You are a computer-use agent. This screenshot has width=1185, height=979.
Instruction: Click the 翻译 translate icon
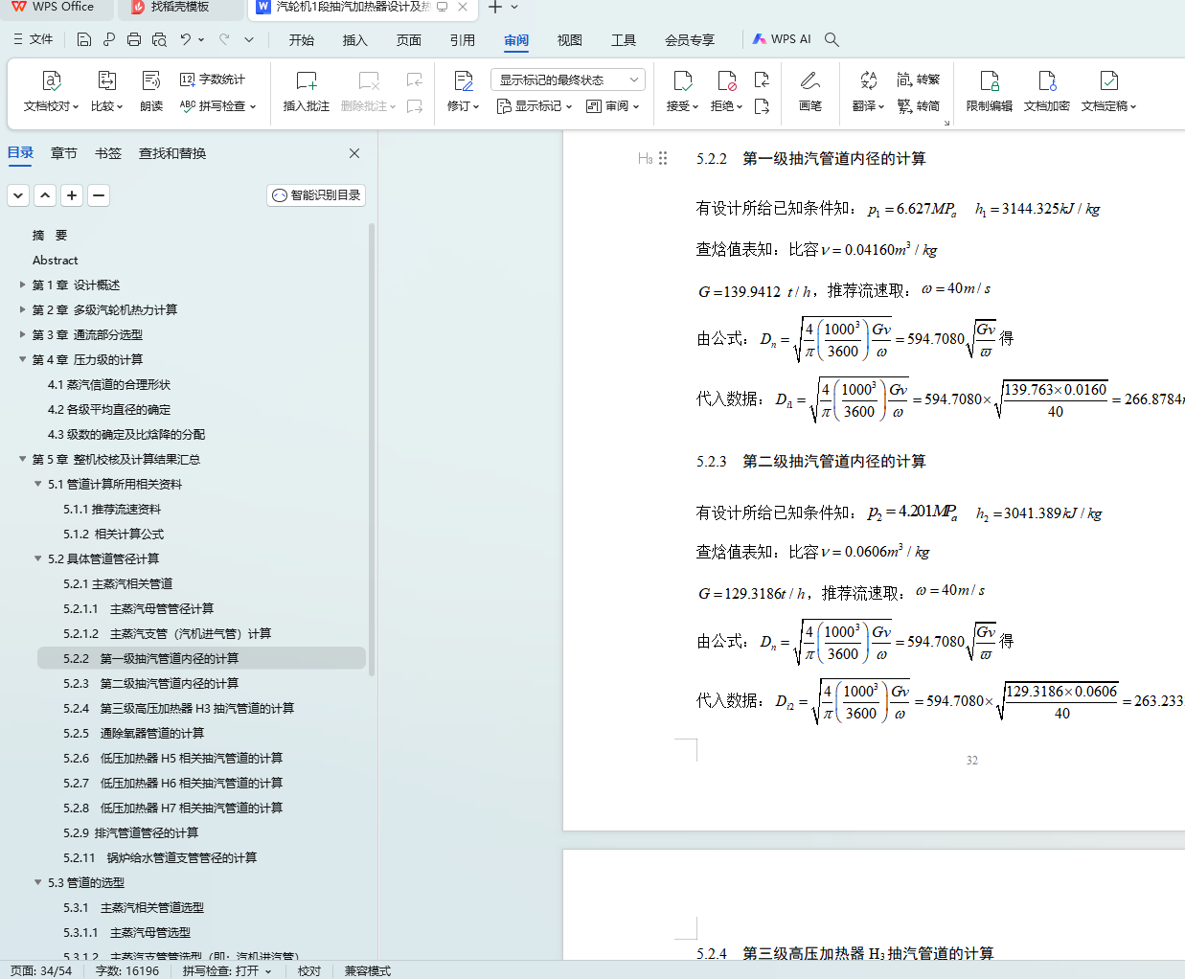868,81
